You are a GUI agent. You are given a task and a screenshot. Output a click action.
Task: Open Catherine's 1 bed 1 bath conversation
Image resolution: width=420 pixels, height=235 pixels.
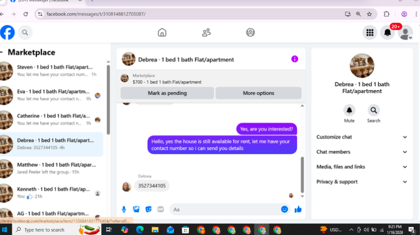[51, 119]
